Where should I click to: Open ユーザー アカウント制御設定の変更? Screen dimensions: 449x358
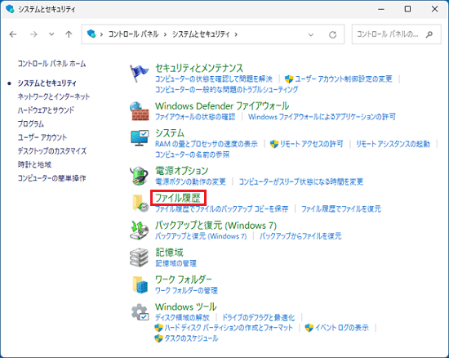pyautogui.click(x=344, y=78)
